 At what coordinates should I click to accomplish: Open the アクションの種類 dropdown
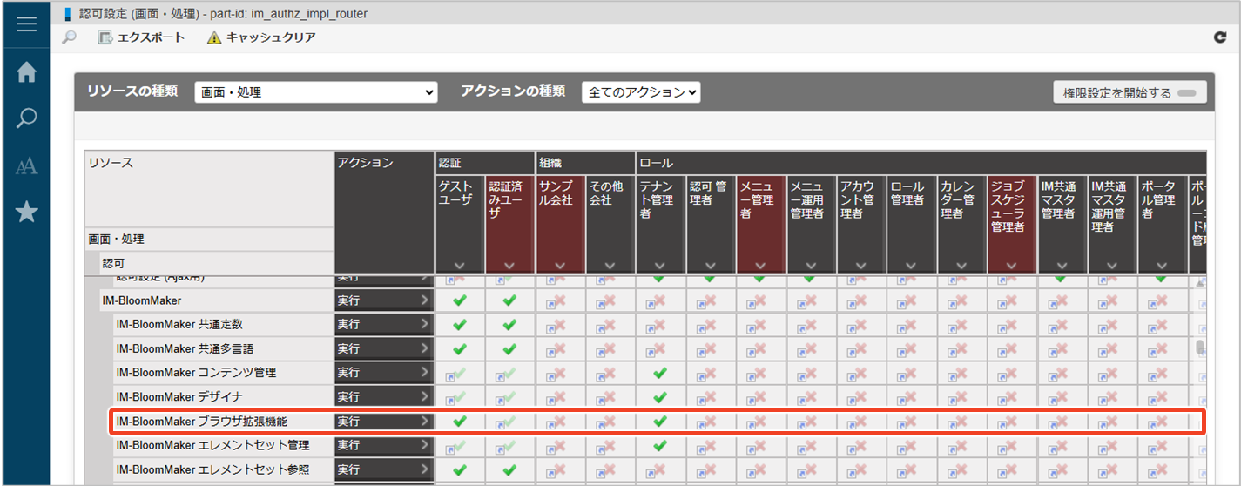tap(640, 92)
